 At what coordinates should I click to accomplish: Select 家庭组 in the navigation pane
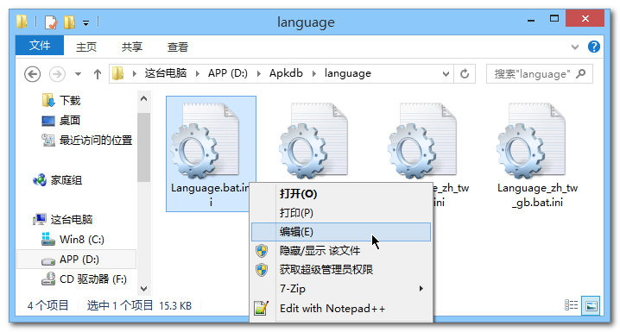(57, 180)
